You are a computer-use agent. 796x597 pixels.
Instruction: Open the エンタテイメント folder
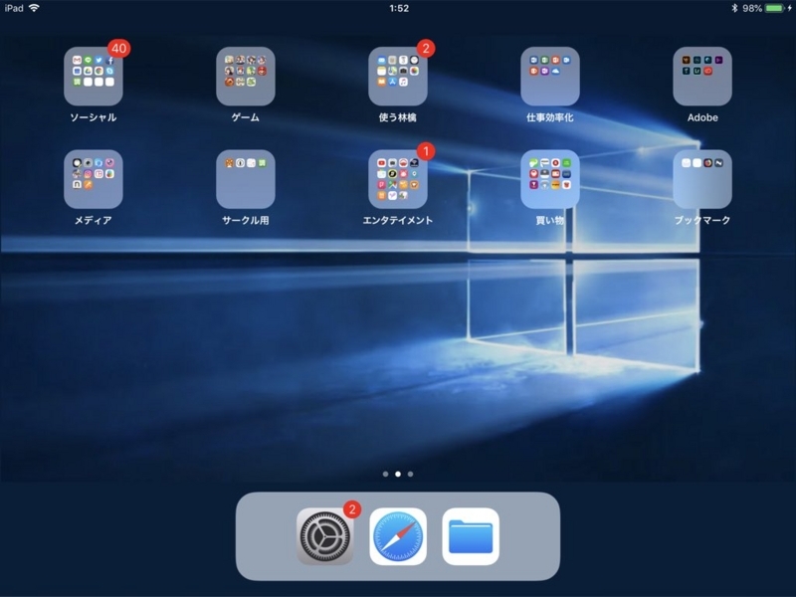[x=398, y=179]
